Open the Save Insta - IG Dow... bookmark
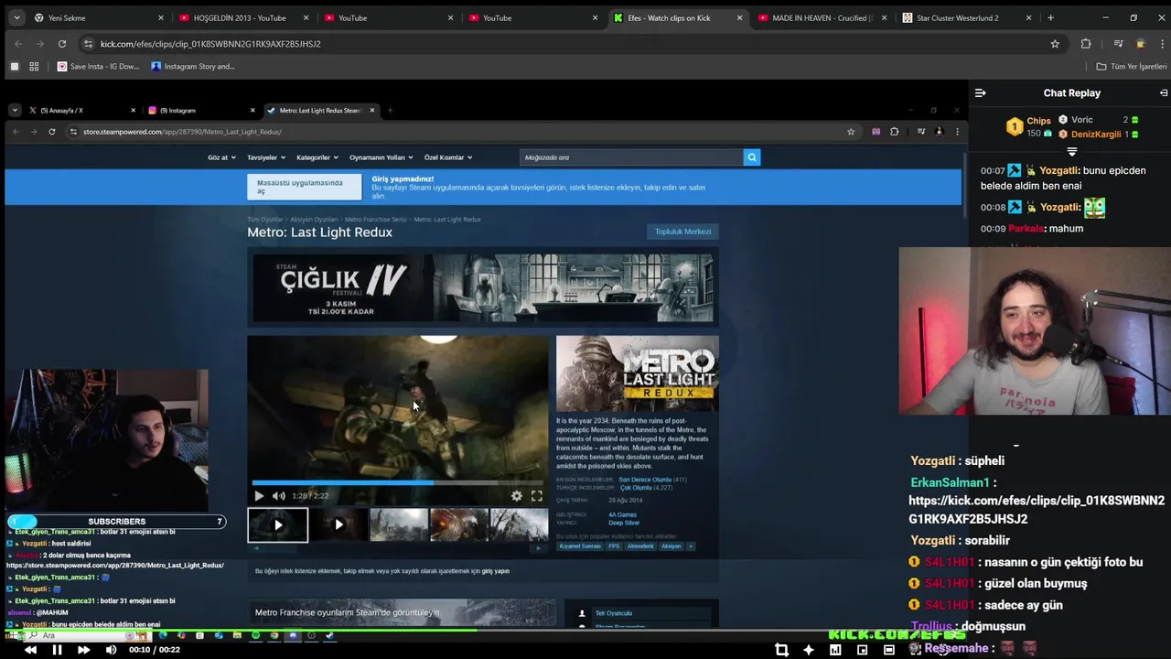The width and height of the screenshot is (1171, 659). (x=98, y=66)
